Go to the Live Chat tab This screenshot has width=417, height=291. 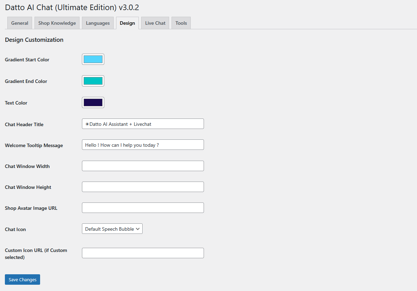[155, 23]
